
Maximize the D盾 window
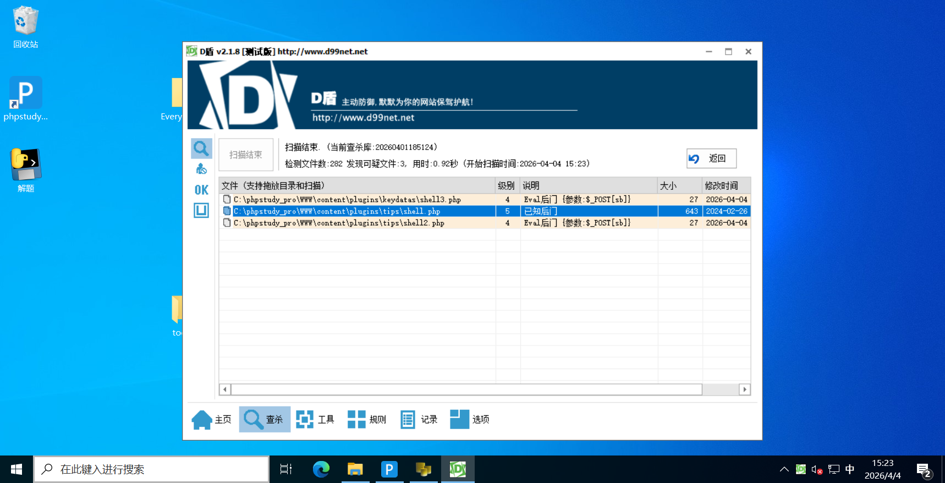(x=728, y=51)
